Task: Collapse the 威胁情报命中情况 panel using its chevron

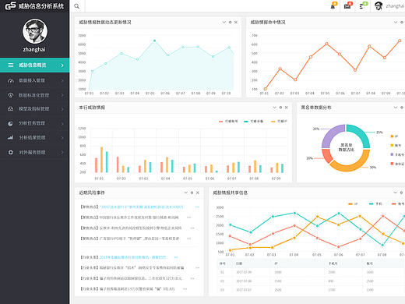Action: [396, 23]
